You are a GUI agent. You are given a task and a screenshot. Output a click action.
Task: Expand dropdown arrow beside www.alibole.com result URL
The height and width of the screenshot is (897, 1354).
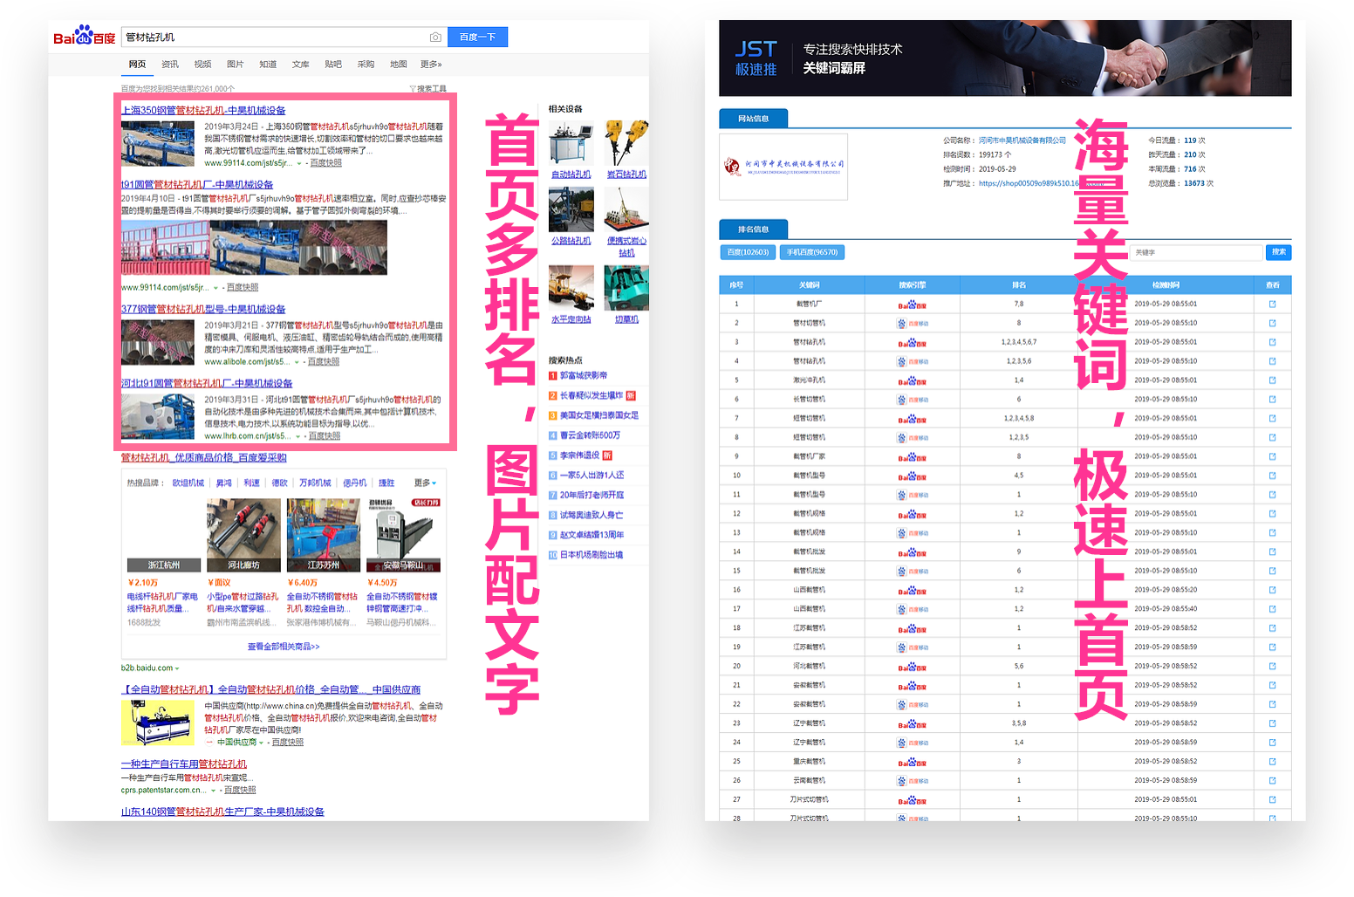pyautogui.click(x=297, y=362)
